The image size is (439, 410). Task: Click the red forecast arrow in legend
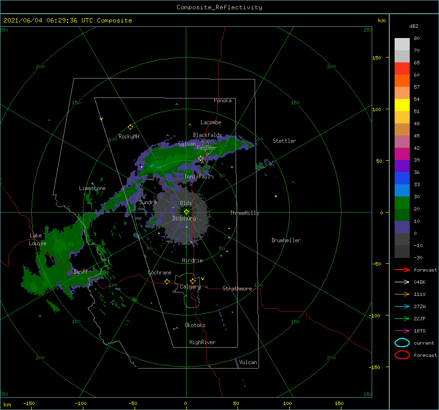402,270
